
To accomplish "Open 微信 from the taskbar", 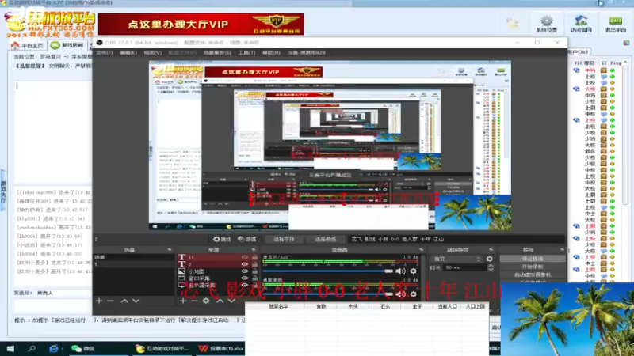I will click(83, 348).
